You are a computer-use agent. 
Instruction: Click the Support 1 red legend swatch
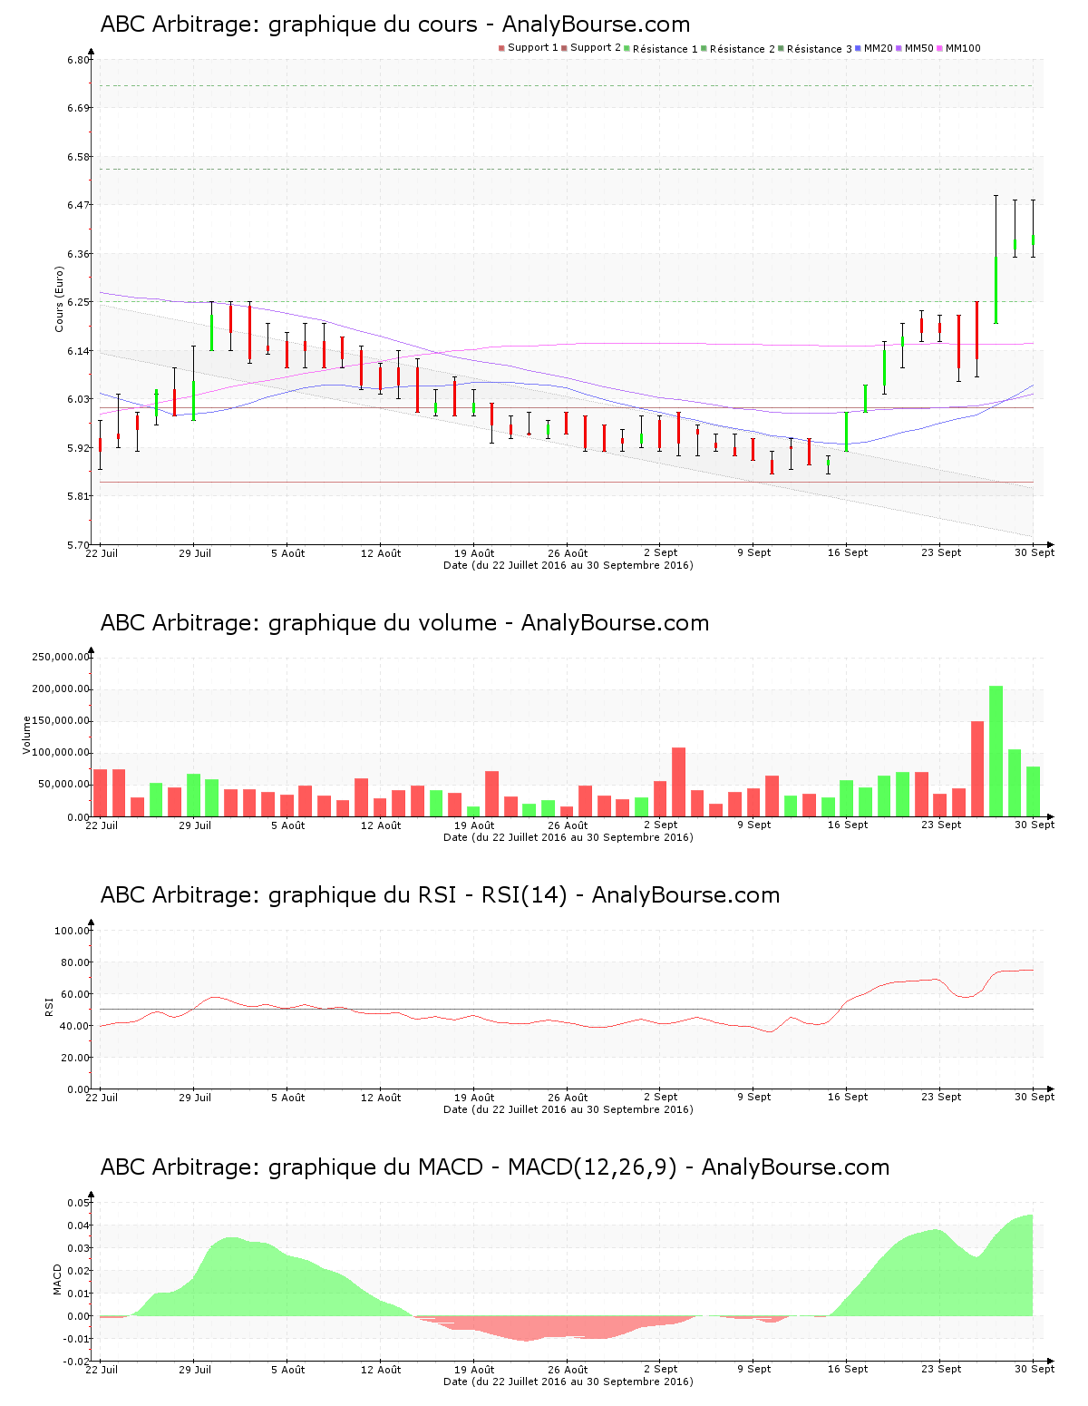501,48
